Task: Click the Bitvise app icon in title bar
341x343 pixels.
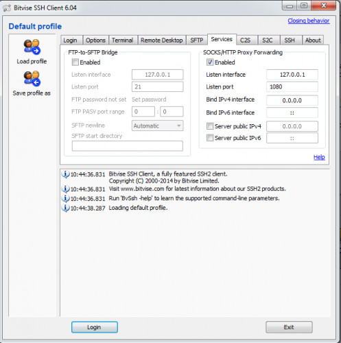Action: (7, 8)
